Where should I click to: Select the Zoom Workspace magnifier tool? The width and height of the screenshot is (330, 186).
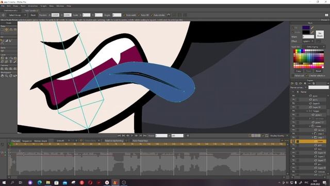tap(7, 76)
